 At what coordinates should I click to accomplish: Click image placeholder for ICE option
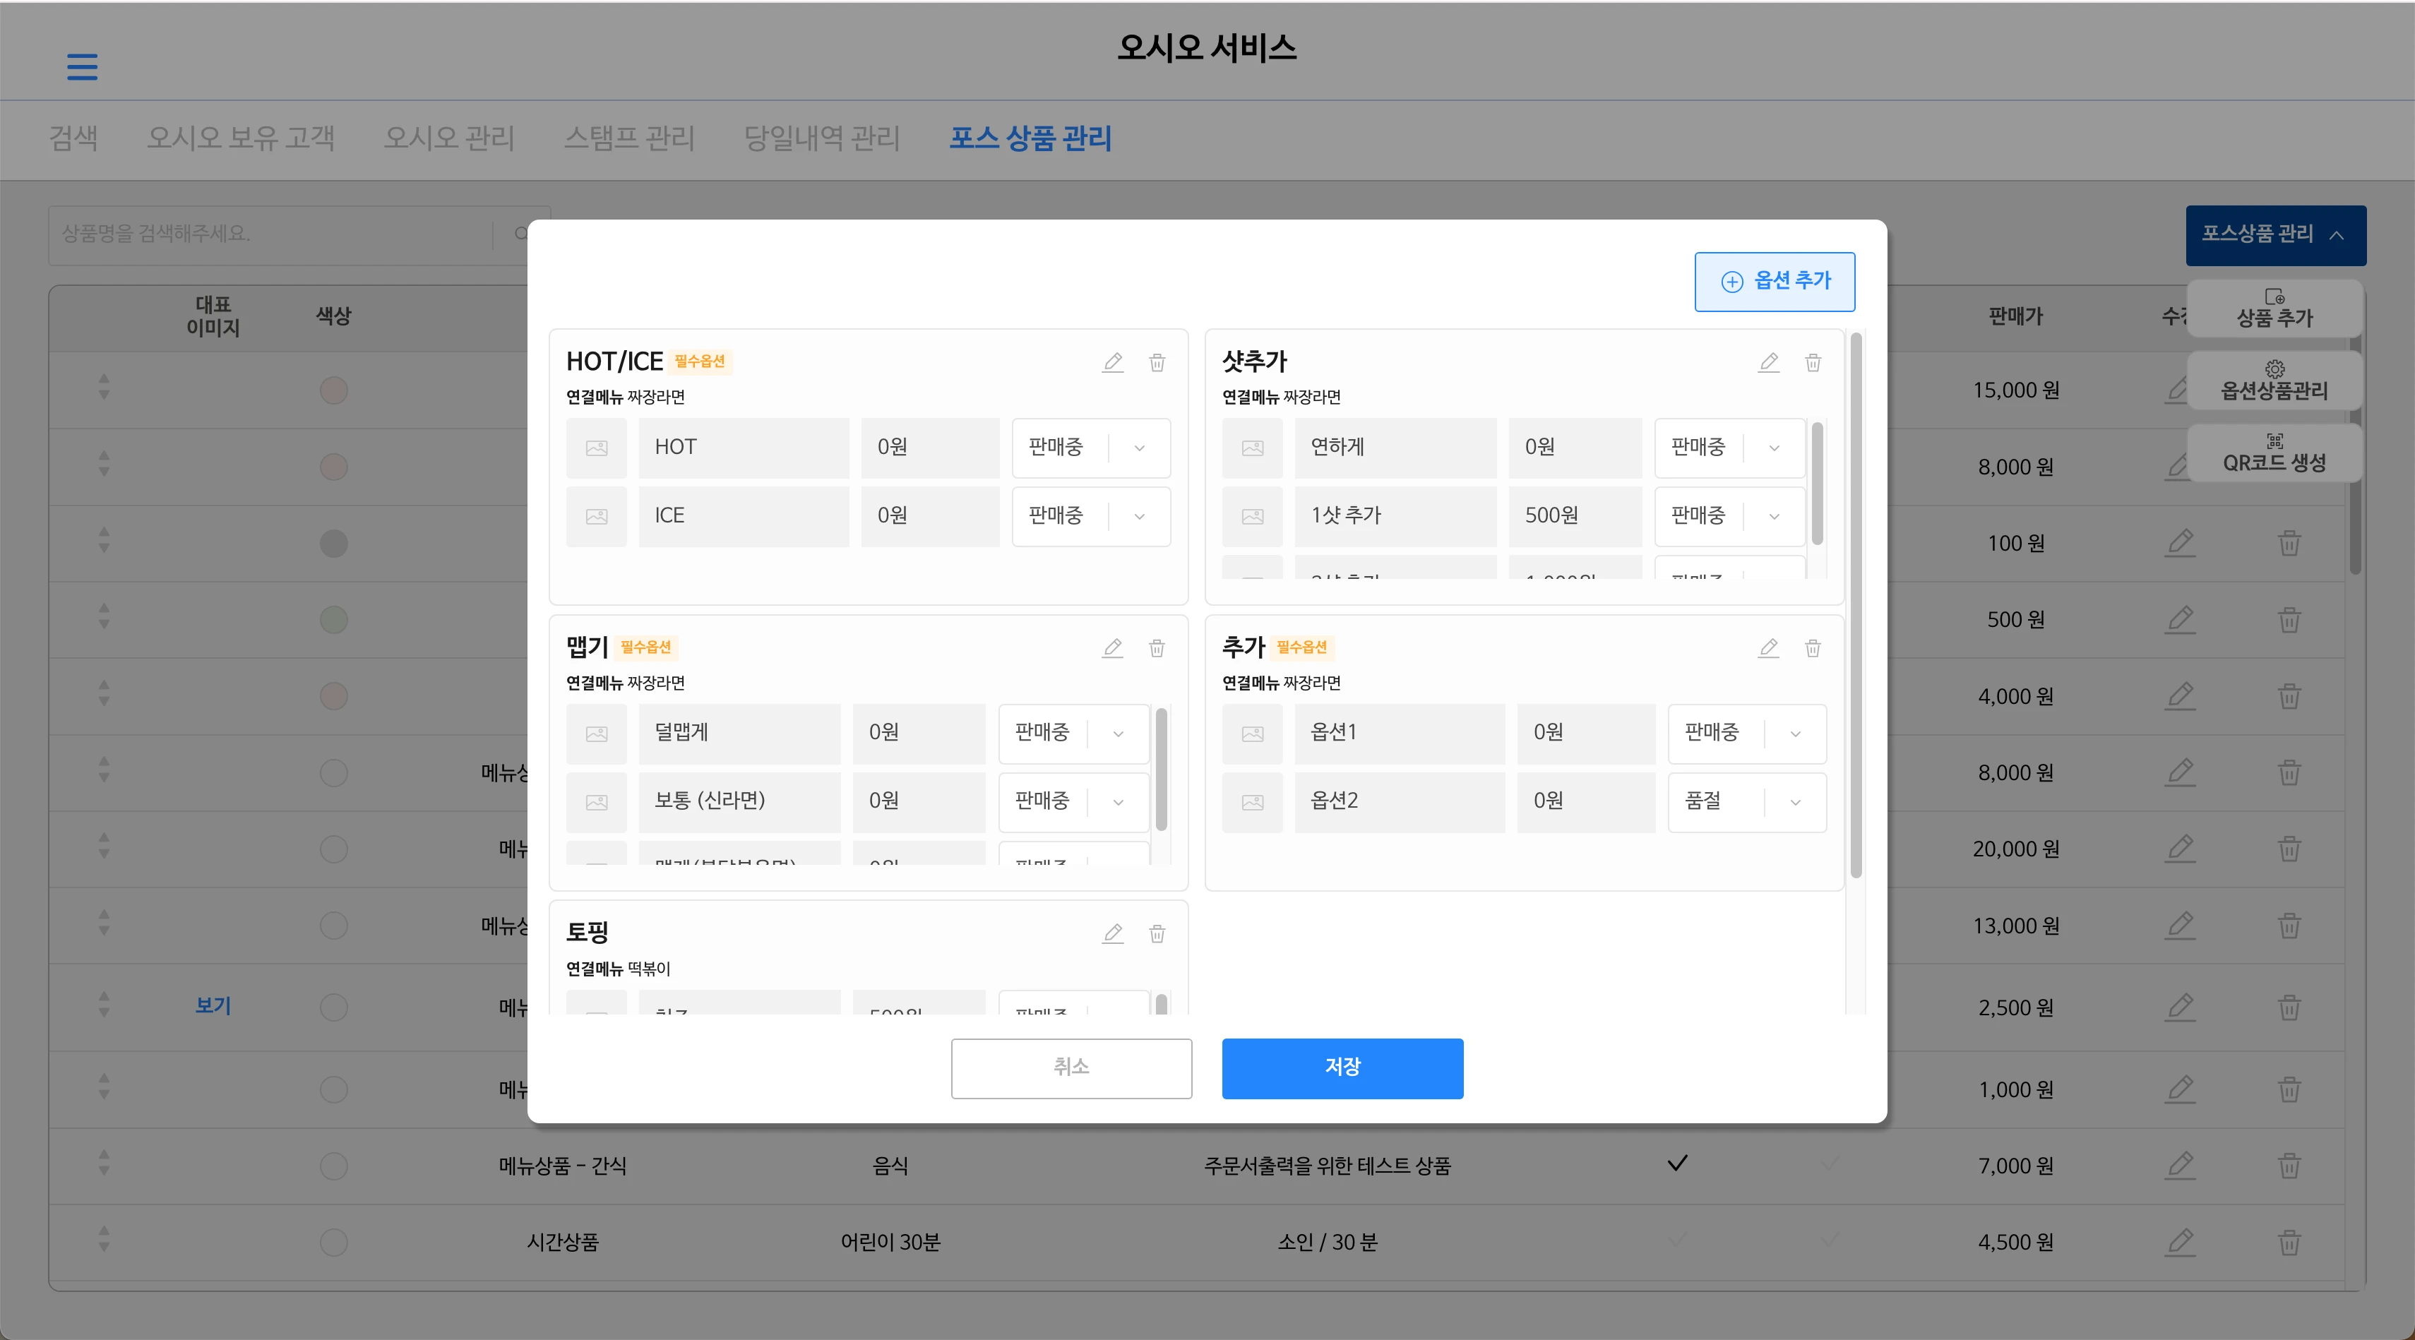[596, 516]
